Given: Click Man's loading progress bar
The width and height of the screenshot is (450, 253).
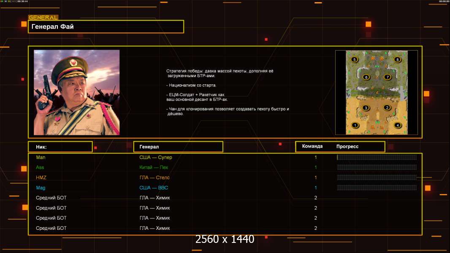Looking at the screenshot, I should click(x=377, y=157).
